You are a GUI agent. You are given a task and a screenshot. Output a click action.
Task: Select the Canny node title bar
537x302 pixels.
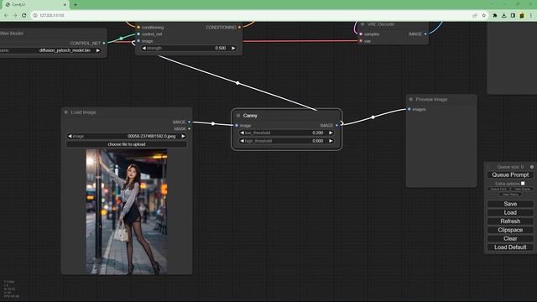point(286,116)
